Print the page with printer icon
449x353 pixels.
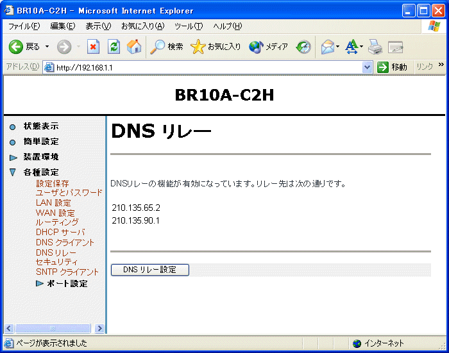375,47
